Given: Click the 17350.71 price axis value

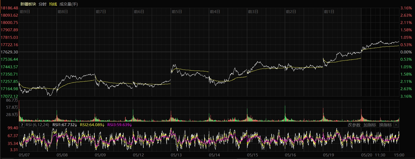Looking at the screenshot, I should (9, 74).
